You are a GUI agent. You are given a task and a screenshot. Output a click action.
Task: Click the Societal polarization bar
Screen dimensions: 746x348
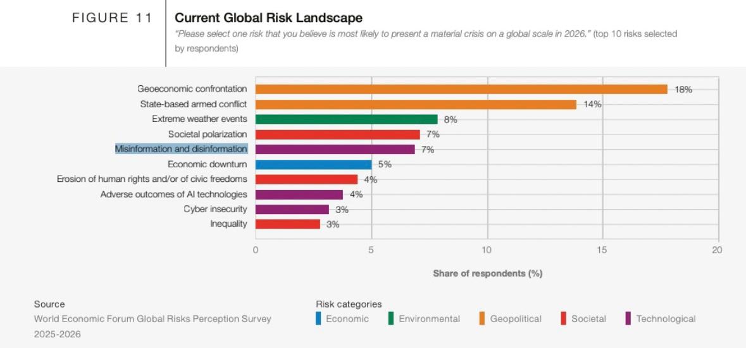point(337,135)
